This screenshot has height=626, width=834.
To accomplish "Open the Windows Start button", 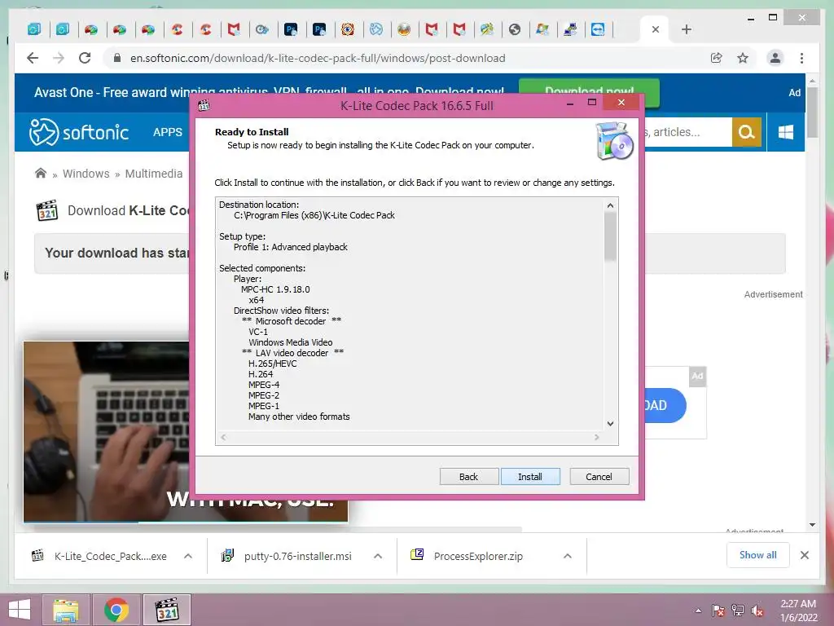I will [20, 610].
